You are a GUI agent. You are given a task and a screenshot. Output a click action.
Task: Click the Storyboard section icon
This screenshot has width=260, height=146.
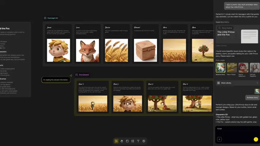[x=77, y=75]
